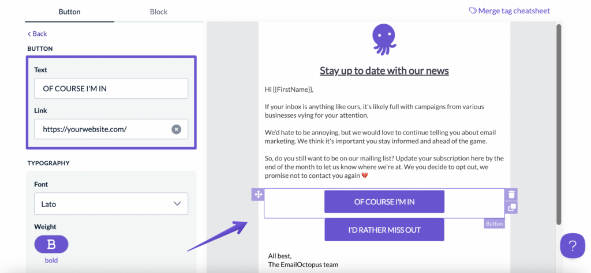The height and width of the screenshot is (273, 591).
Task: Click the tag icon beside Merge tag cheatsheet
Action: click(473, 11)
